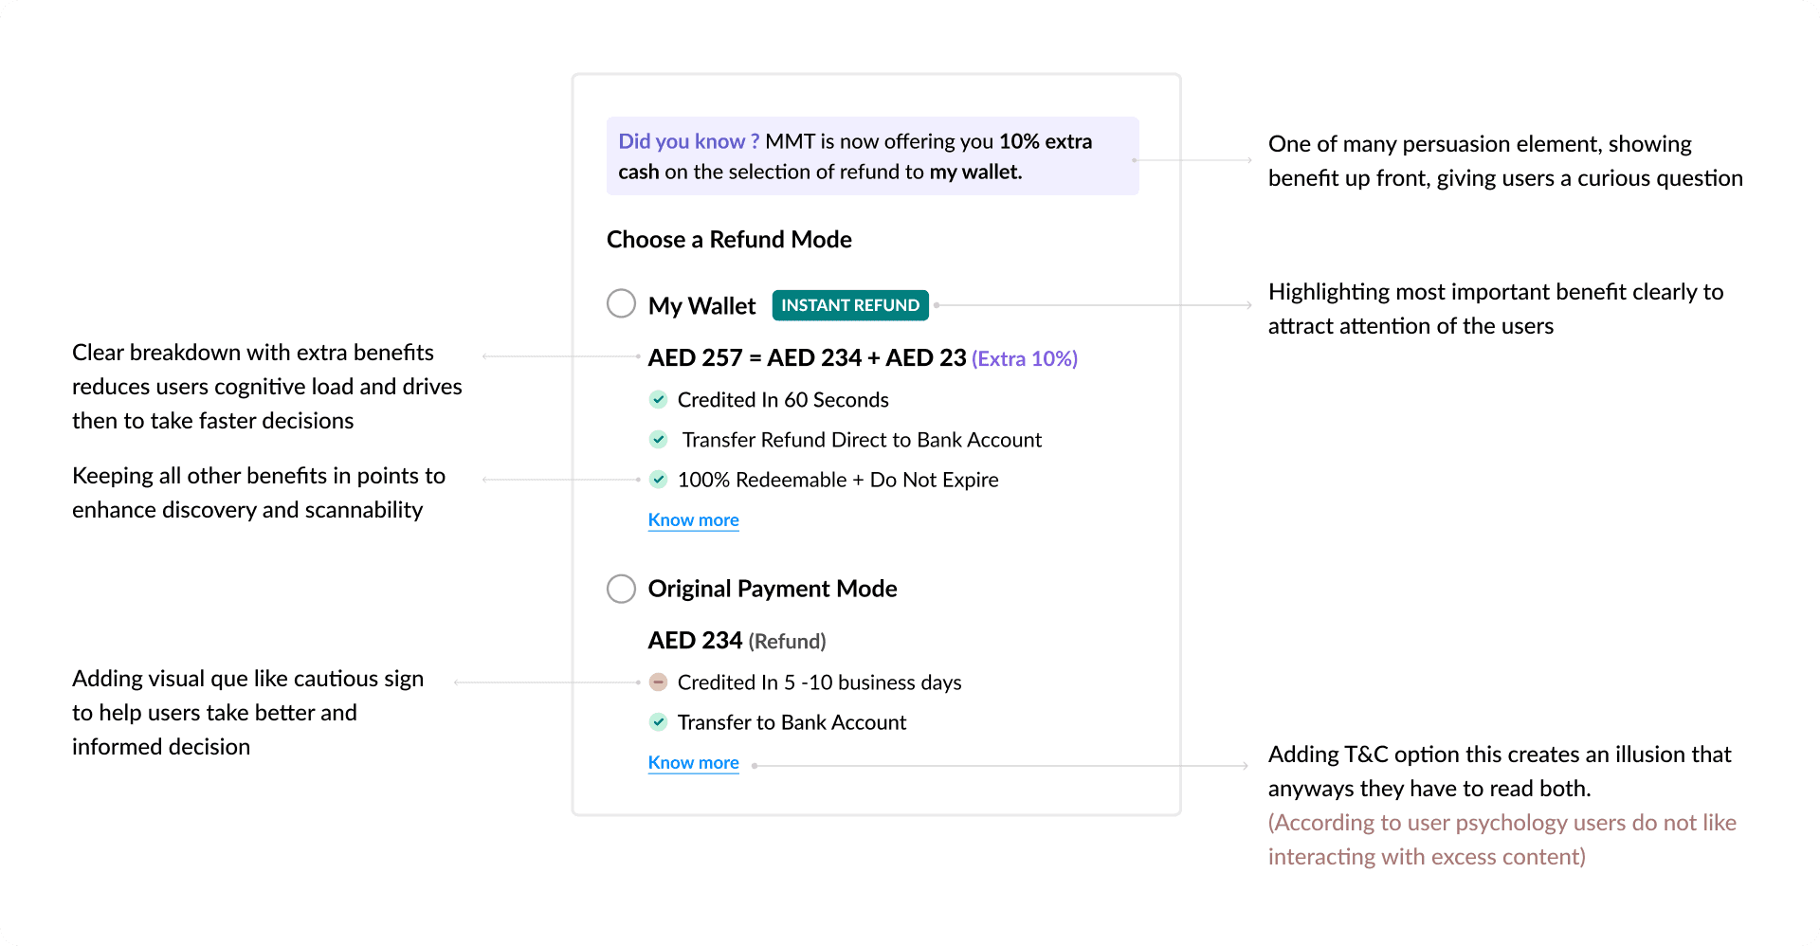
Task: Click Credited In 5-10 business days text
Action: click(x=819, y=682)
